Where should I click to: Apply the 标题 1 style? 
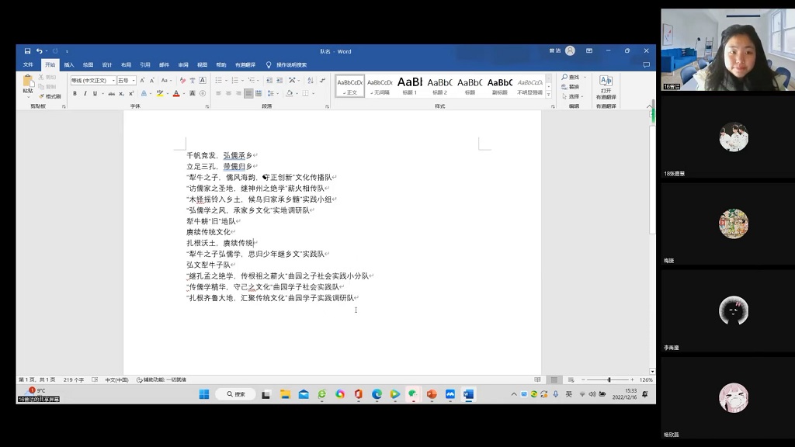point(409,85)
